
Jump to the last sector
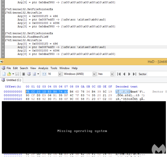tap(134, 74)
